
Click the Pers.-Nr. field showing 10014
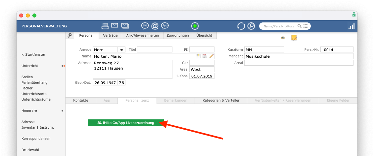pyautogui.click(x=337, y=50)
